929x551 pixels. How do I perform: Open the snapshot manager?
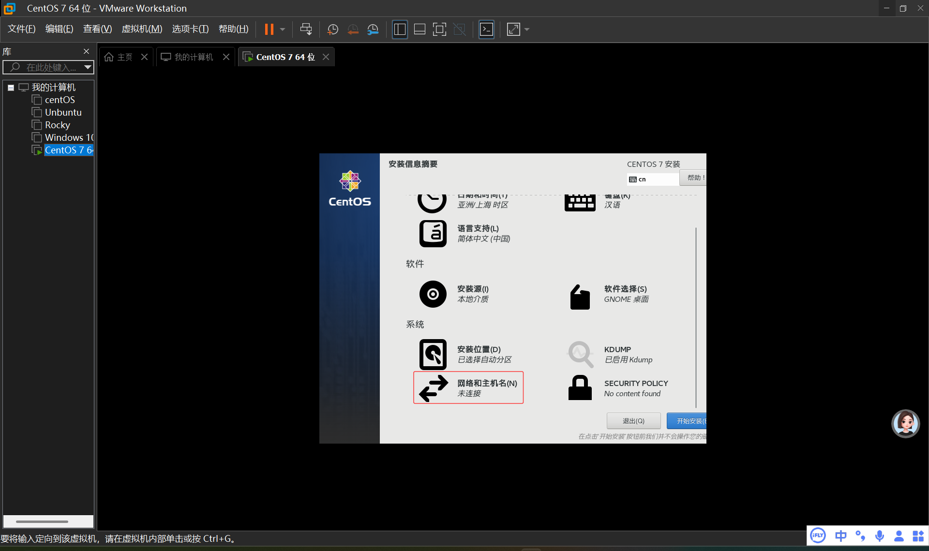[373, 30]
